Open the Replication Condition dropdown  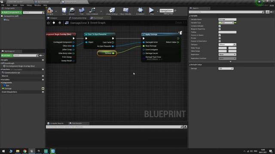(227, 58)
